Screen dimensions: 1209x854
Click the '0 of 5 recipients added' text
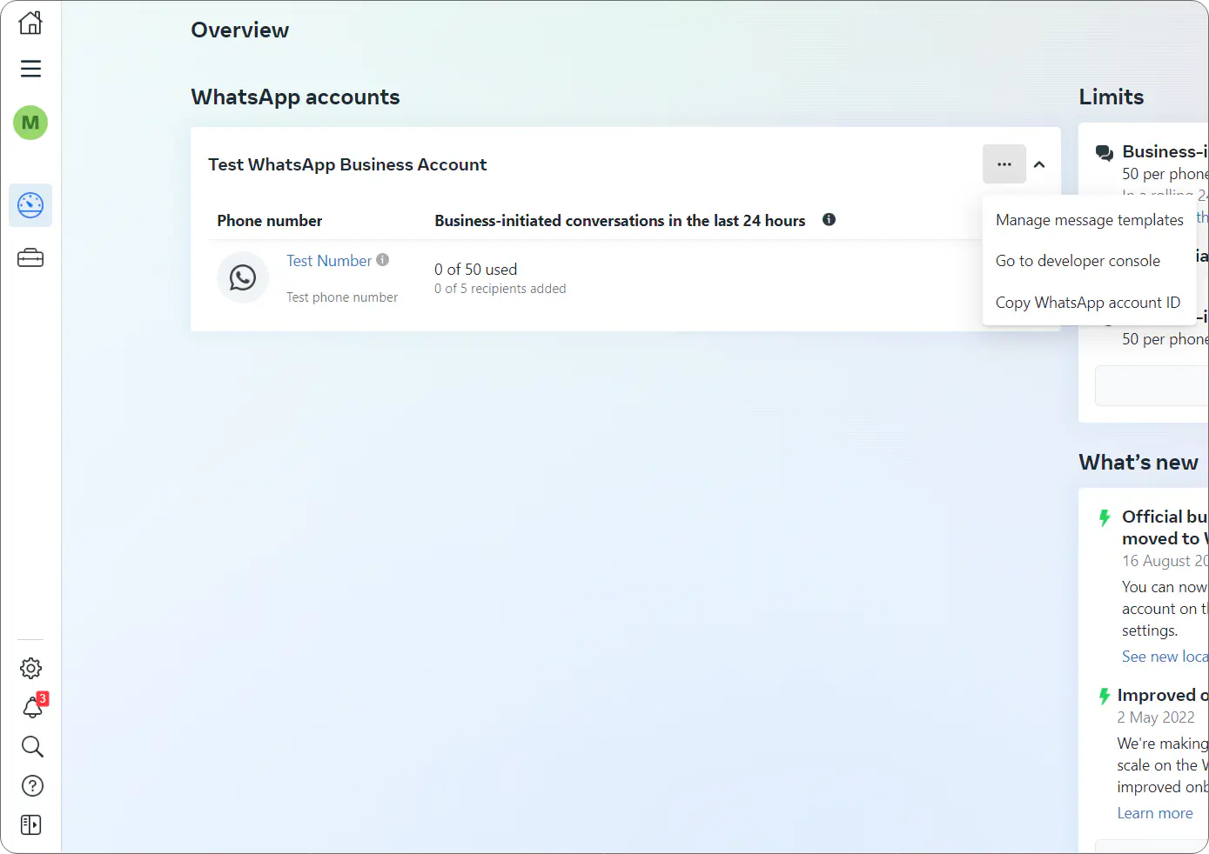coord(500,289)
